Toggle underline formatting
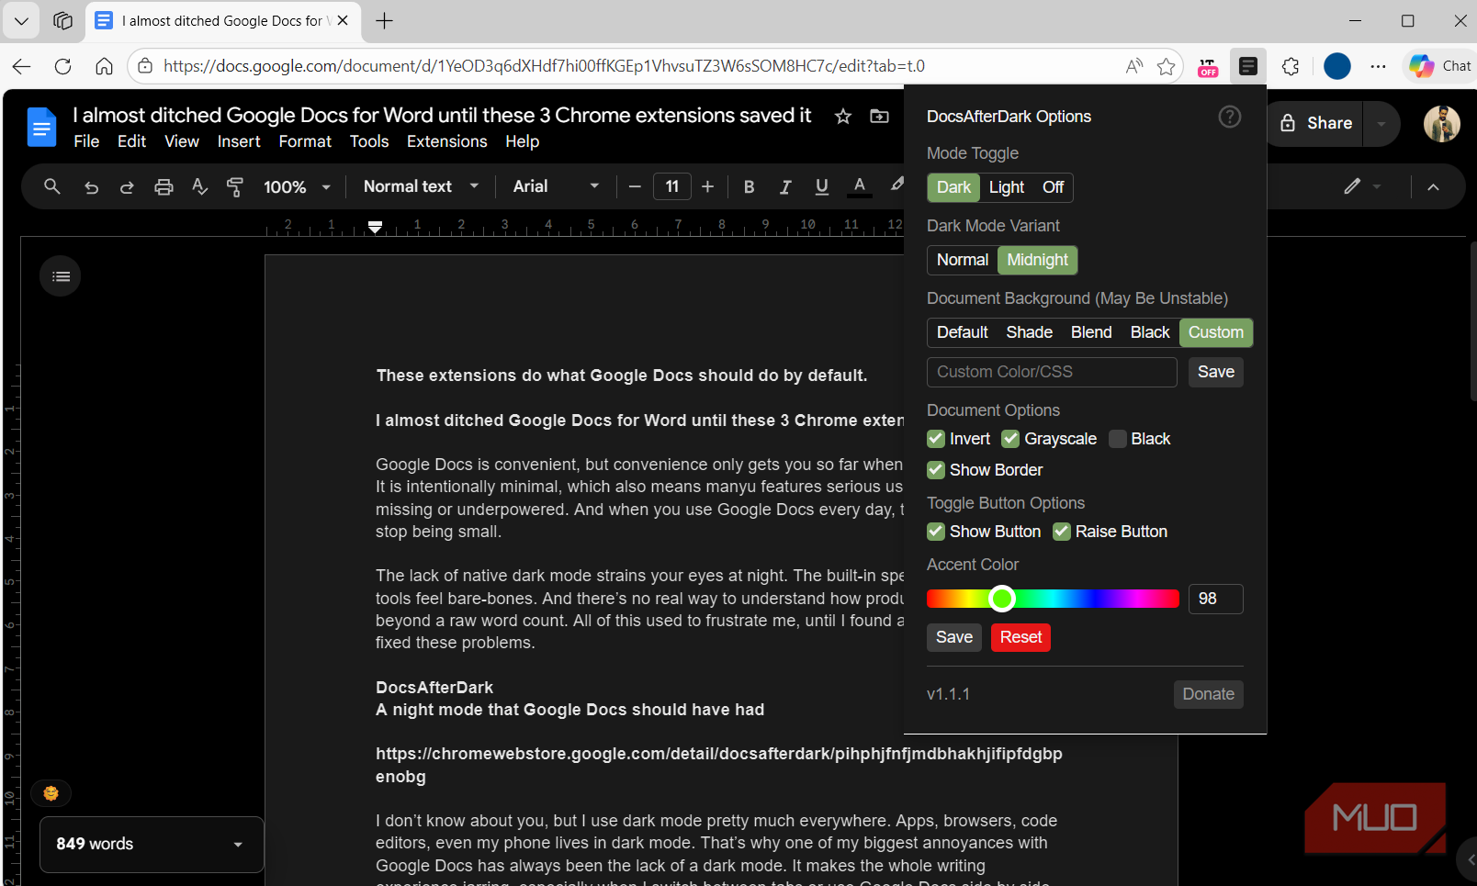 pos(822,186)
